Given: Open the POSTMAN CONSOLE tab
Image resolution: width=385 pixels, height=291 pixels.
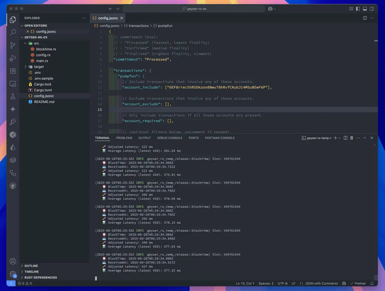Looking at the screenshot, I should click(220, 138).
